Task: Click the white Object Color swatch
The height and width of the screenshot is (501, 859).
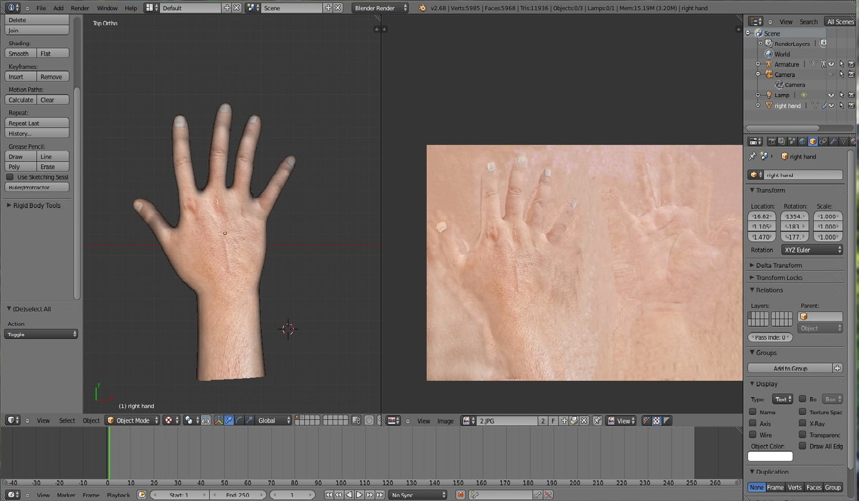Action: [770, 457]
